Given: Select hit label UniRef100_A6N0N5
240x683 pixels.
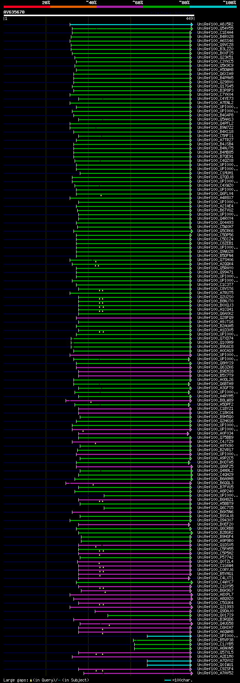Looking at the screenshot, I should coord(215,648).
